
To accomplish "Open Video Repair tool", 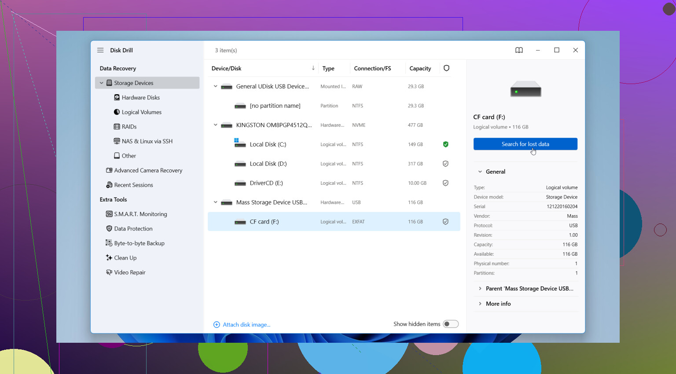I will (130, 272).
